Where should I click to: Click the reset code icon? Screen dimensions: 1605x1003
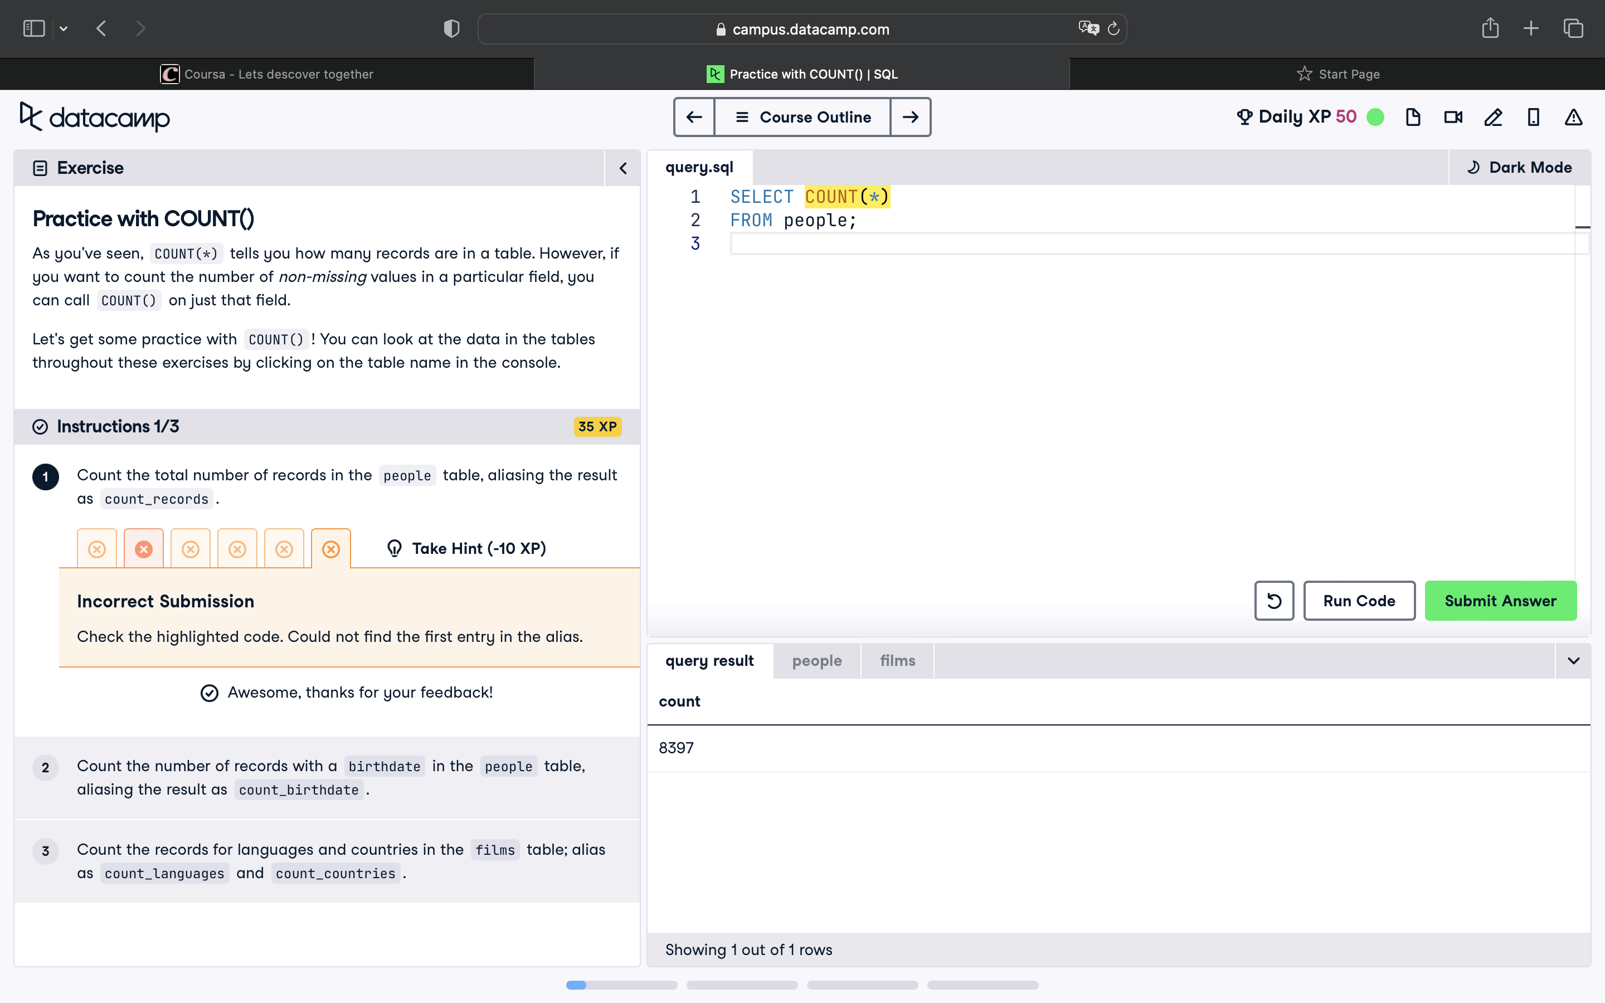coord(1273,601)
